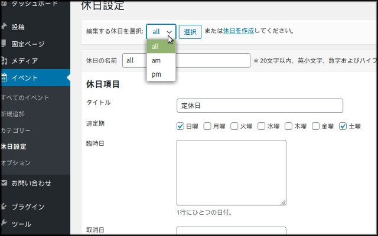Uncheck the 日曜 checkbox
This screenshot has width=378, height=236.
click(x=180, y=126)
